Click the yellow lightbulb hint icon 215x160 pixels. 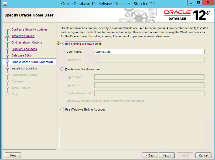pos(58,44)
